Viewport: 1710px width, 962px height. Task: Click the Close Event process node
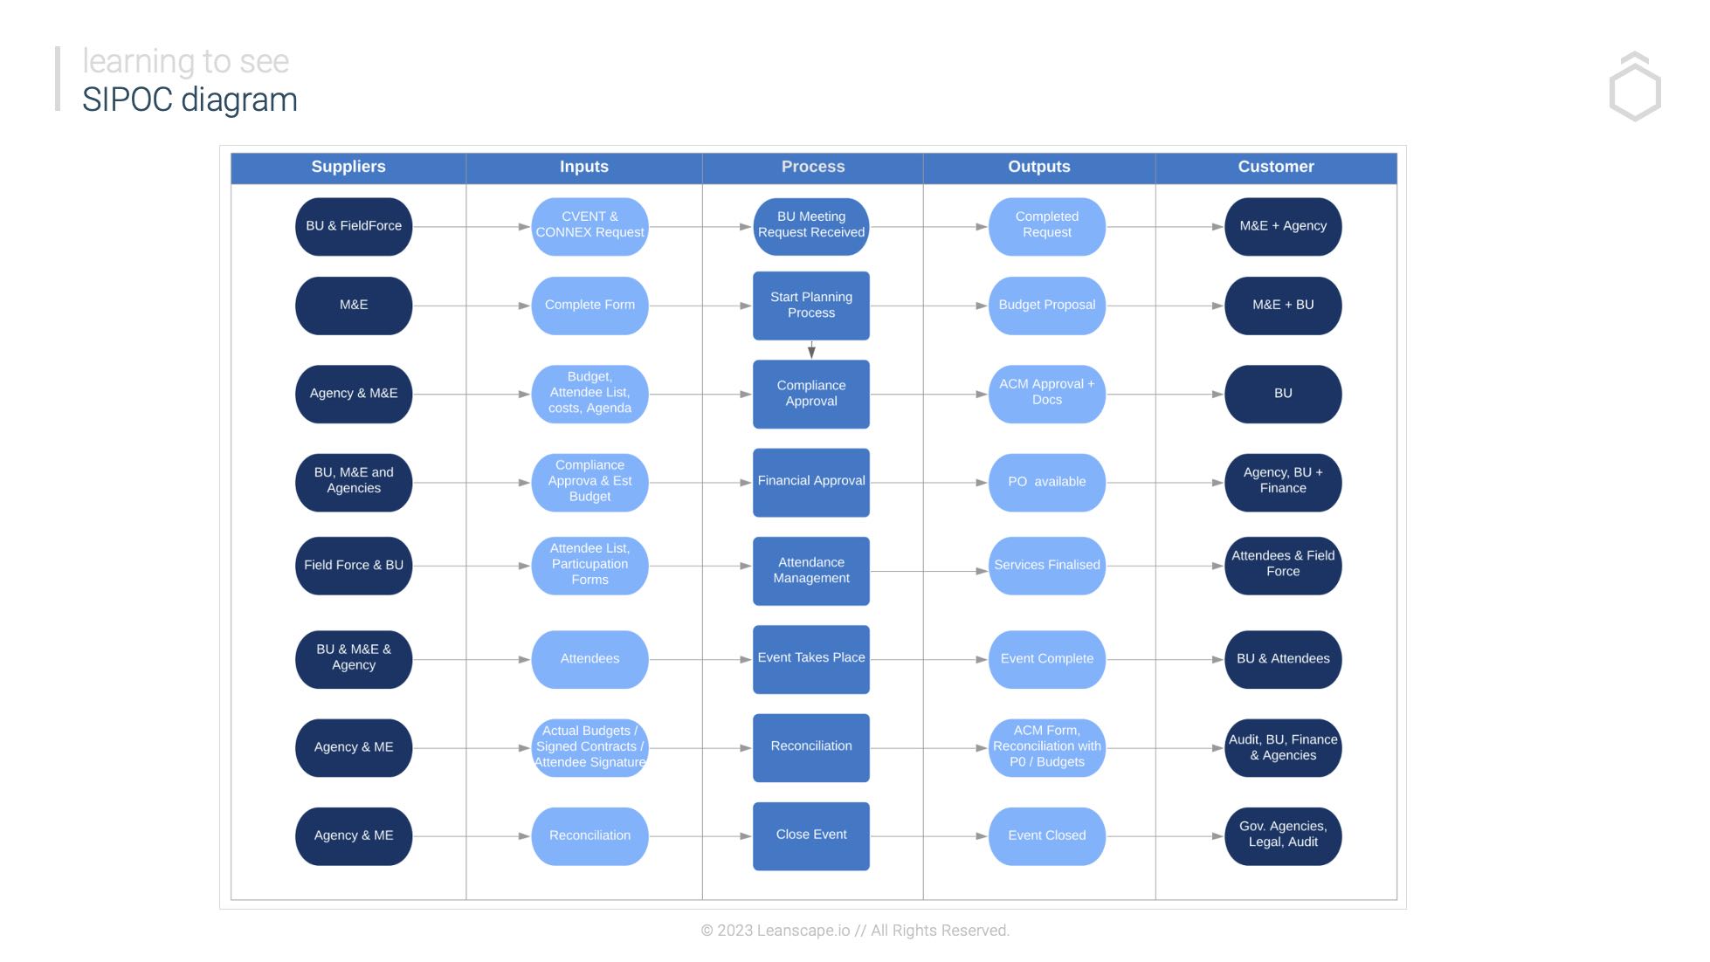811,834
